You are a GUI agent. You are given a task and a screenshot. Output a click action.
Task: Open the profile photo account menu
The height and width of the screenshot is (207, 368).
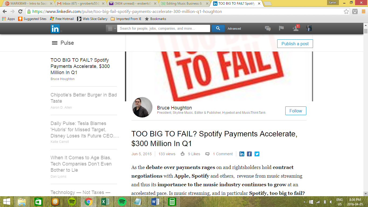click(309, 28)
